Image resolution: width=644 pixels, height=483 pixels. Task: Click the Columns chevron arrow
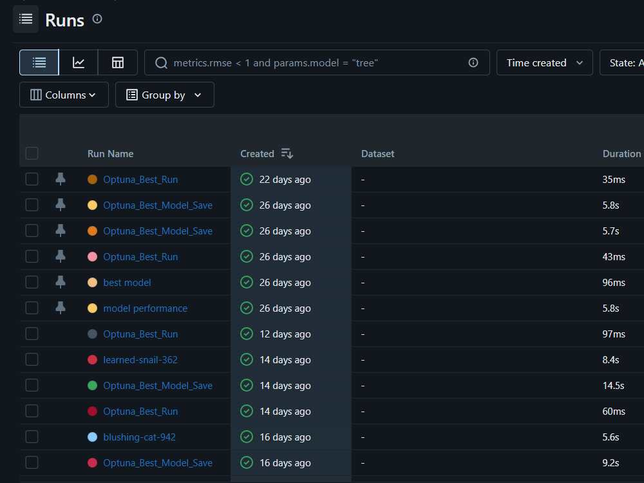92,95
